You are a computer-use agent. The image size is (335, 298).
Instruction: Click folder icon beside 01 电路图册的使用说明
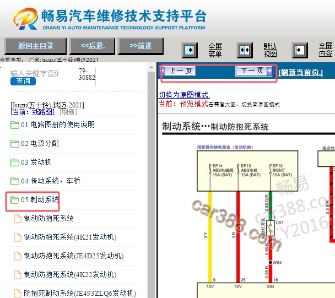pyautogui.click(x=15, y=124)
